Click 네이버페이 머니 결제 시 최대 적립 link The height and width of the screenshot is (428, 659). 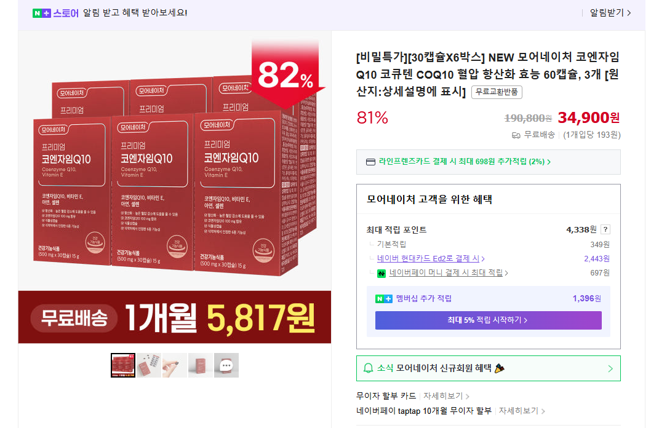point(448,273)
